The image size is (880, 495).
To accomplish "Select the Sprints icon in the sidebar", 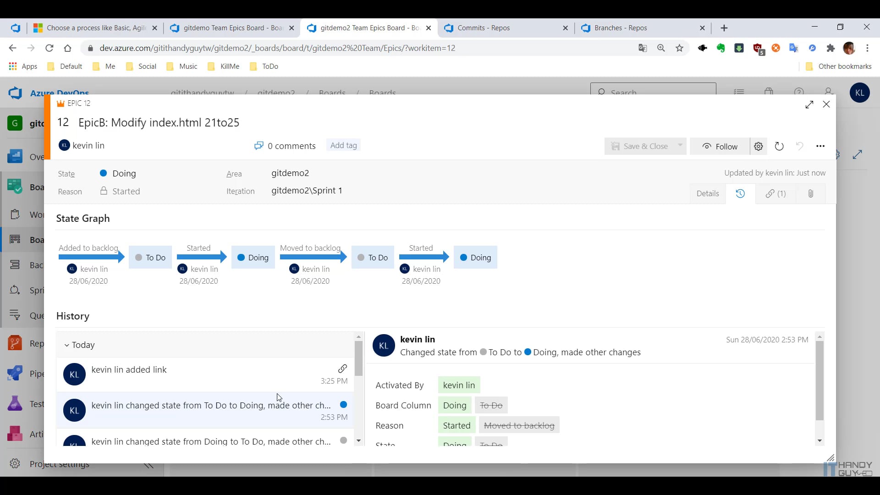I will 15,290.
